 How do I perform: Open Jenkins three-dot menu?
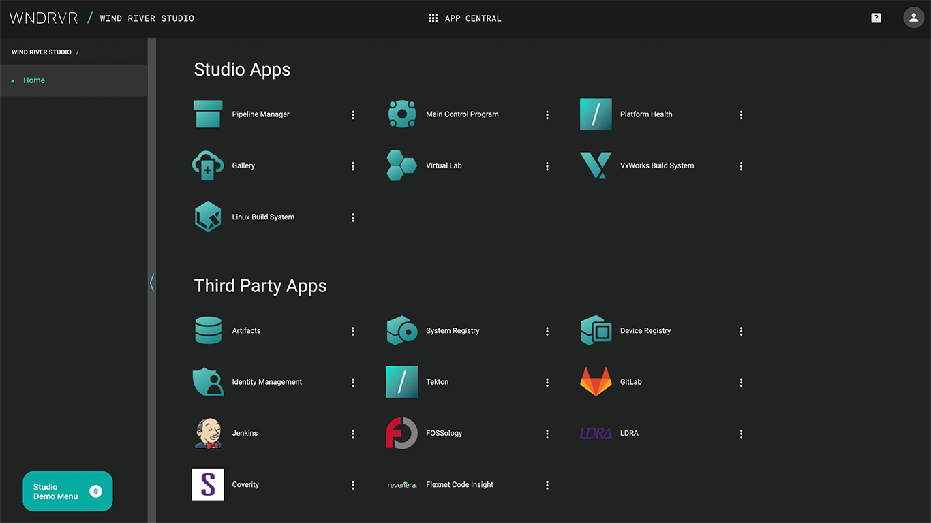pos(353,434)
